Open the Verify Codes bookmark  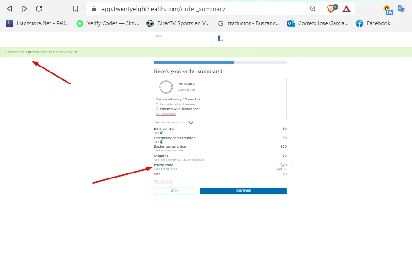click(x=108, y=23)
